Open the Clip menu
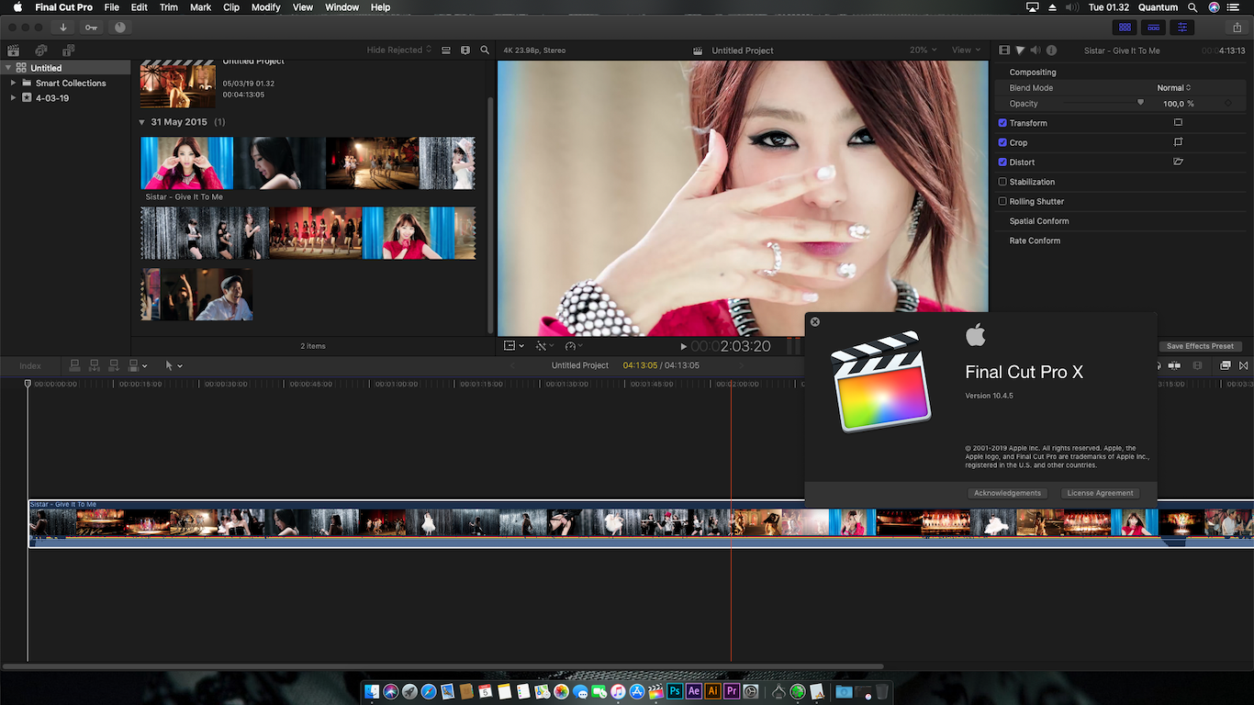The width and height of the screenshot is (1254, 705). 231,7
